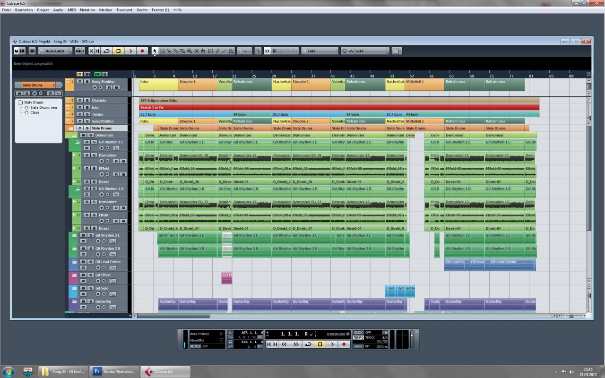Enable write automation on Song Struktur
605x378 pixels.
click(x=116, y=87)
